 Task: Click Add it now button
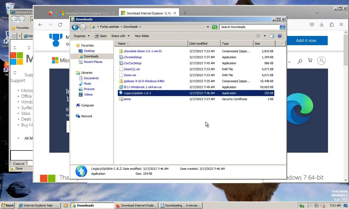[306, 41]
